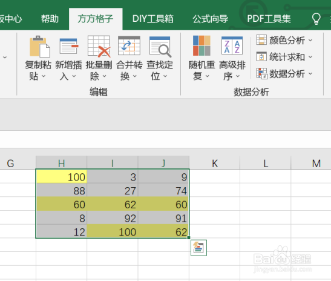331x281 pixels.
Task: Select the 方方格子 ribbon tab
Action: click(96, 19)
